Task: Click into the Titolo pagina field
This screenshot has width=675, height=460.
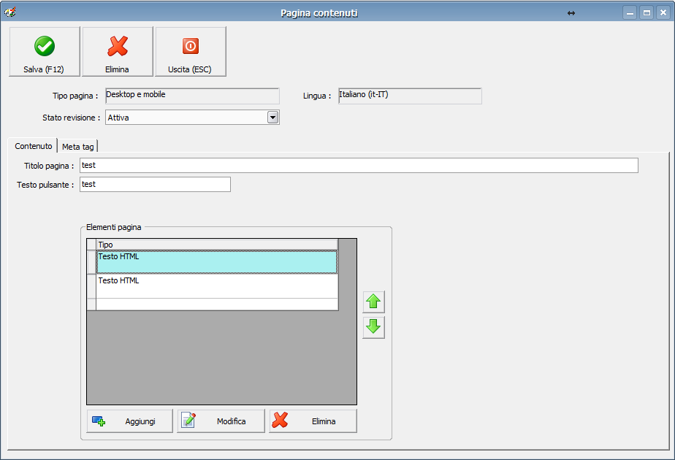Action: [x=359, y=165]
